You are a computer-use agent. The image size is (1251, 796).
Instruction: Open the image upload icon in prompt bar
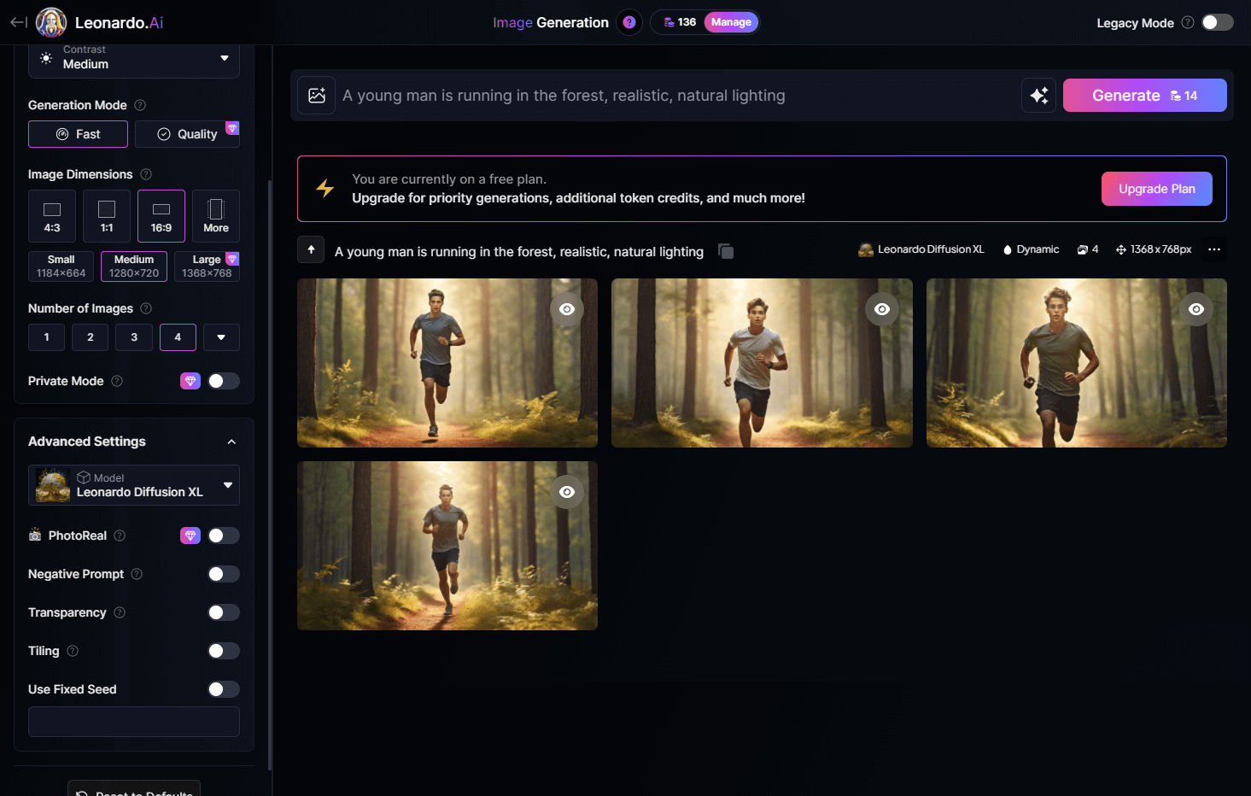pyautogui.click(x=317, y=96)
